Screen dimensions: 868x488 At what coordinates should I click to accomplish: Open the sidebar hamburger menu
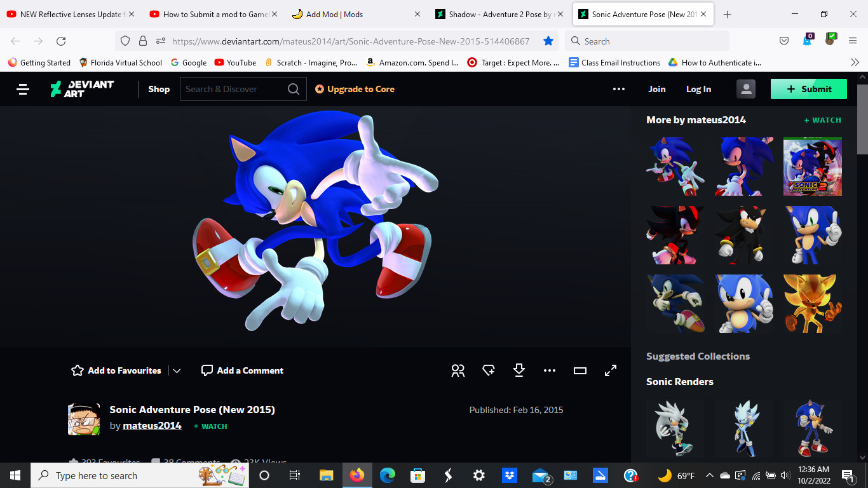click(22, 89)
